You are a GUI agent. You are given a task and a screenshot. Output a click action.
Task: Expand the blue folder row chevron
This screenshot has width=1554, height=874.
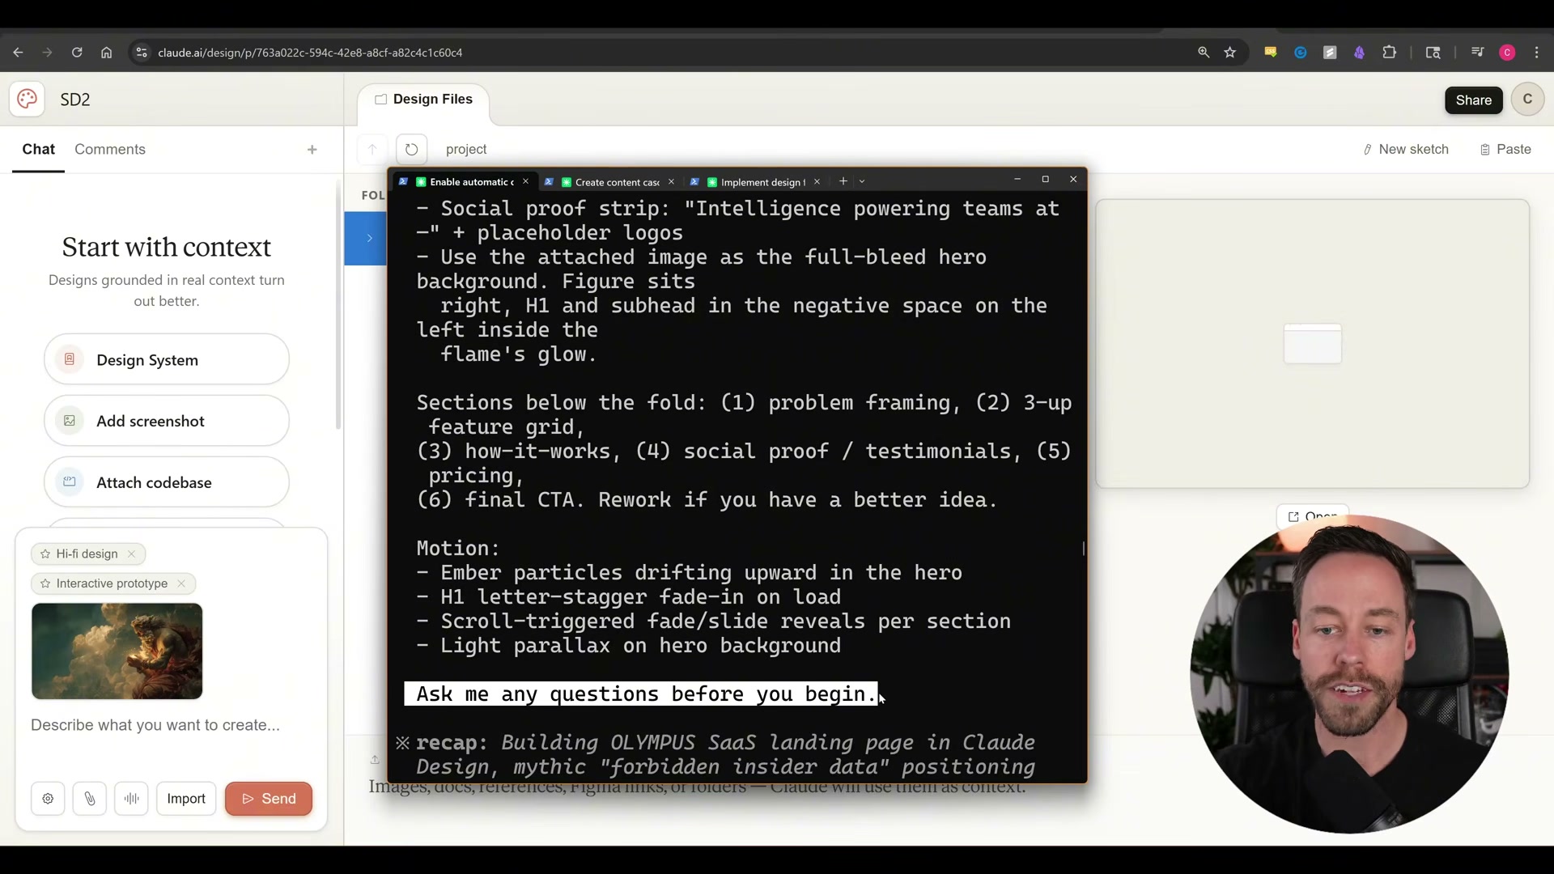pos(369,238)
